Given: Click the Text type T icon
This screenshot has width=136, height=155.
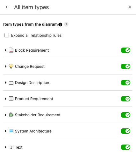Looking at the screenshot, I should click(11, 147).
